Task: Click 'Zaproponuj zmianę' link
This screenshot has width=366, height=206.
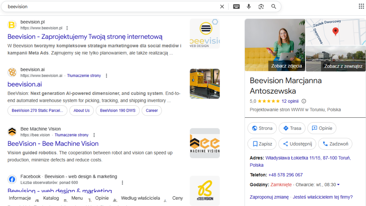Action: coord(269,197)
